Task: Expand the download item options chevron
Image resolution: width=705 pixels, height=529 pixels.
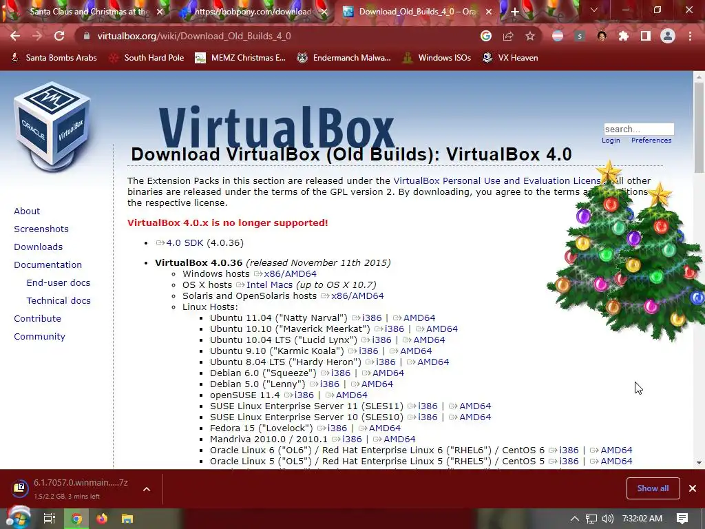Action: pos(147,489)
